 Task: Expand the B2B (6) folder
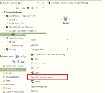7,19
